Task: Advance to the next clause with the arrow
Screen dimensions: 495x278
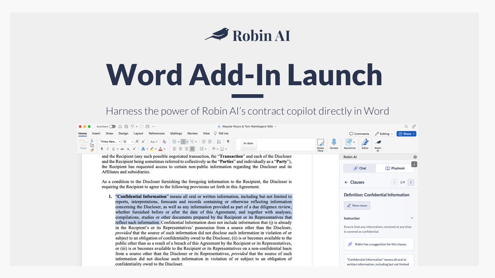Action: (x=411, y=182)
